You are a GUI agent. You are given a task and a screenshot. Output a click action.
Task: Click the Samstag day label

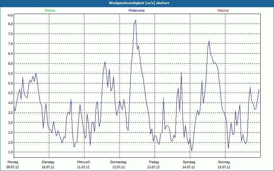click(189, 162)
